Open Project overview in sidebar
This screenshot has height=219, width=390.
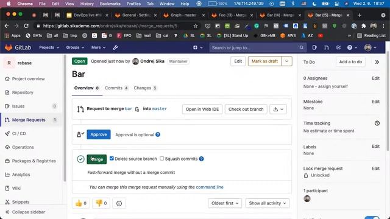(x=29, y=78)
